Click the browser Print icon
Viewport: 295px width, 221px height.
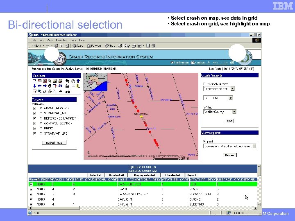coord(134,46)
